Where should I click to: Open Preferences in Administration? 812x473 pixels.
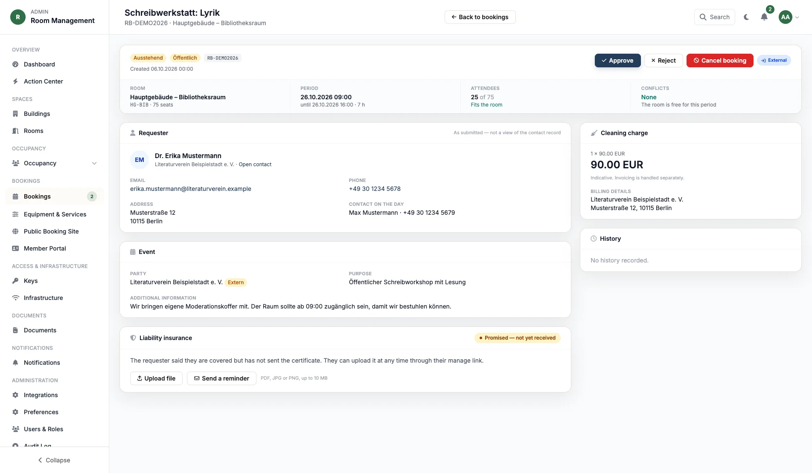(54, 412)
